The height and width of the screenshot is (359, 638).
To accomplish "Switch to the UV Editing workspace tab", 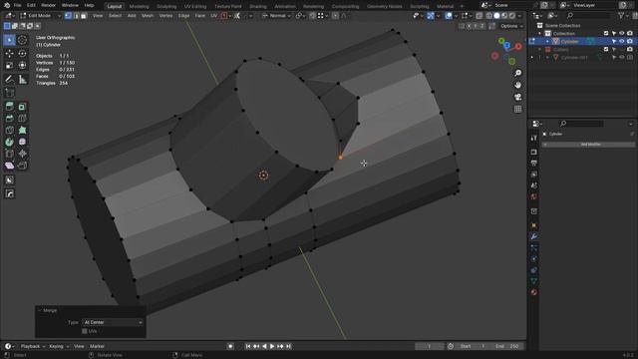I will pyautogui.click(x=195, y=7).
